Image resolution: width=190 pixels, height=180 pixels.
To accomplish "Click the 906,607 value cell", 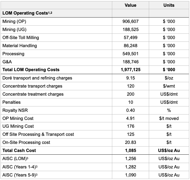I will click(131, 22).
